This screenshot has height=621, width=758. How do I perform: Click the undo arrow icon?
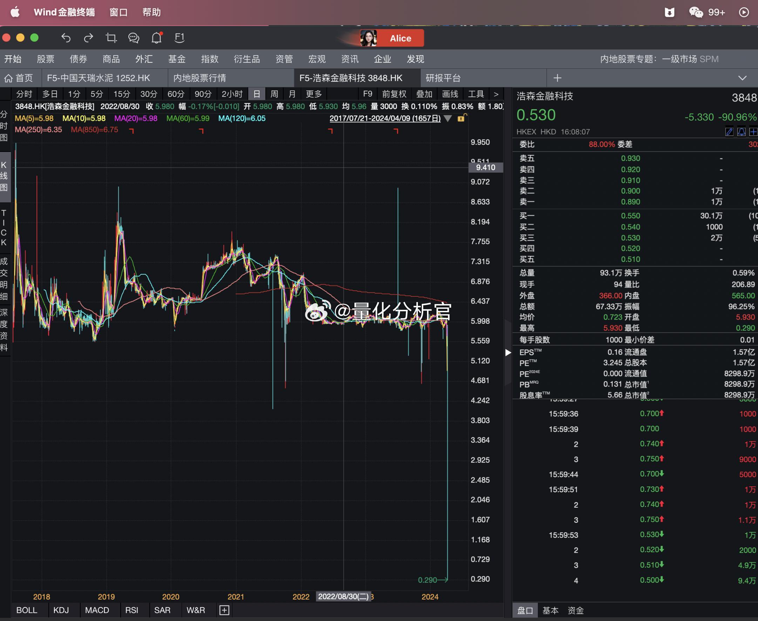click(66, 38)
